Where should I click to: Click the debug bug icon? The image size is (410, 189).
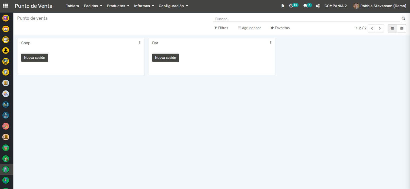point(283,6)
